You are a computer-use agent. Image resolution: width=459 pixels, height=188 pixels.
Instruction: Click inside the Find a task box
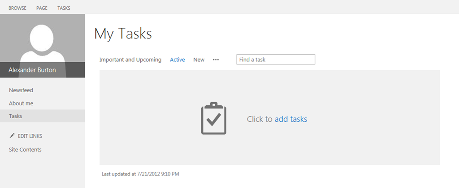tap(276, 60)
